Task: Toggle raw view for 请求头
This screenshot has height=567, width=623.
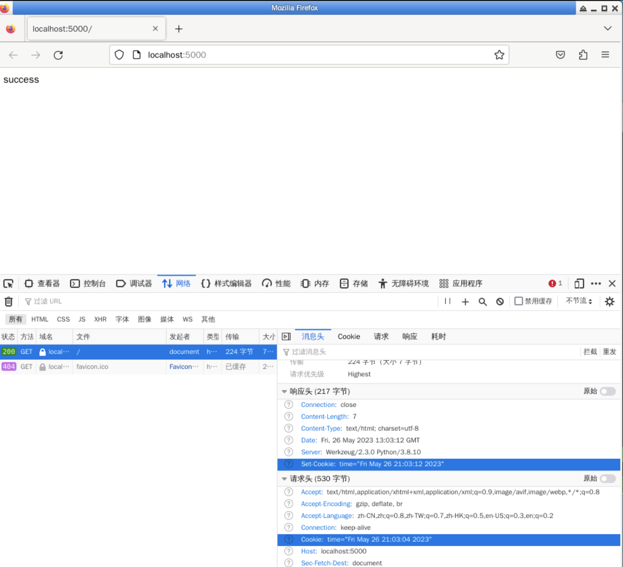Action: pyautogui.click(x=608, y=478)
